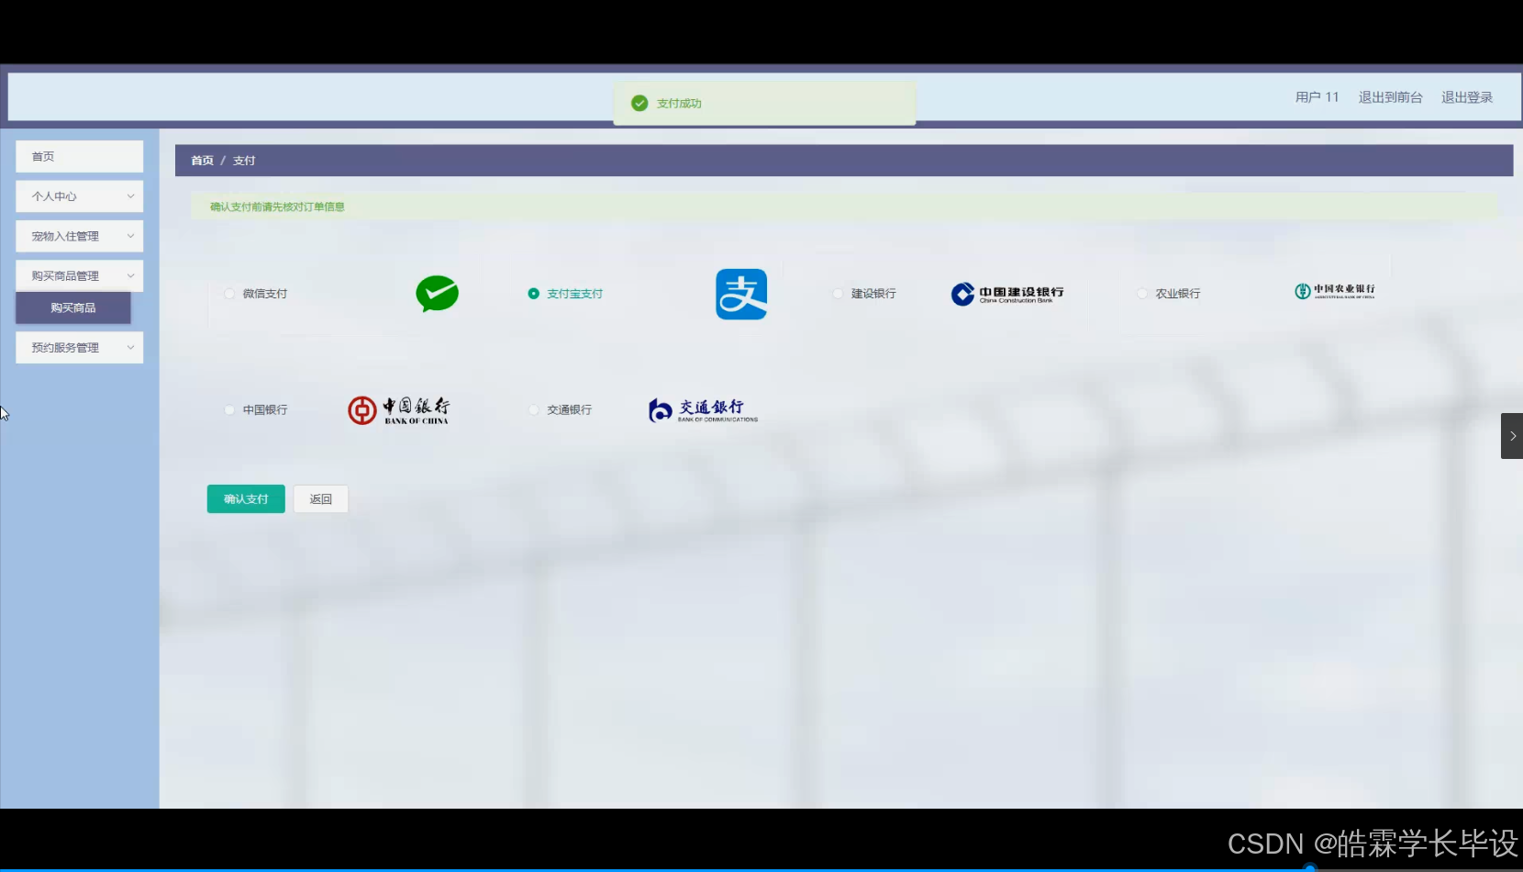This screenshot has height=872, width=1523.
Task: Select the 农业银行 radio button
Action: (1142, 294)
